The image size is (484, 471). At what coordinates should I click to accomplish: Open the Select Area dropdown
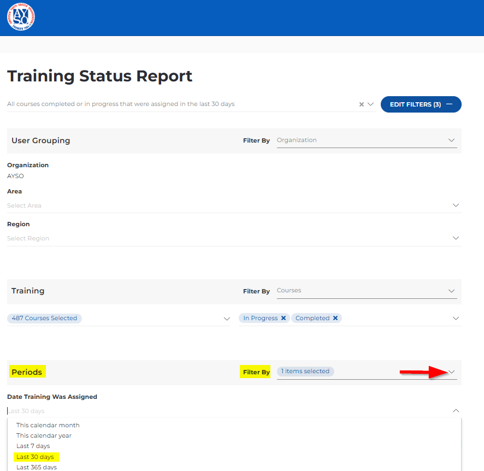click(234, 205)
